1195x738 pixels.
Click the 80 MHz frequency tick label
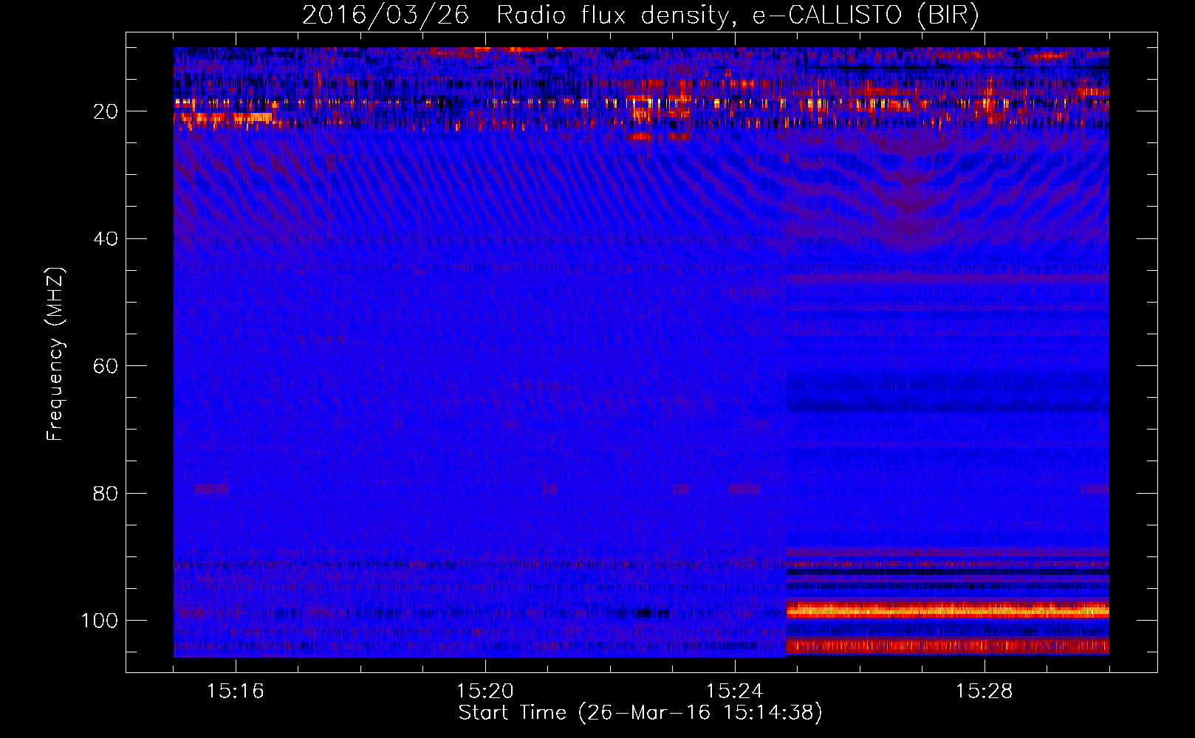point(106,493)
